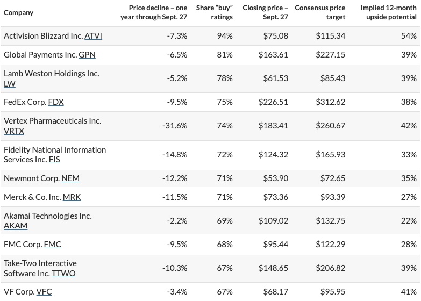The width and height of the screenshot is (421, 301).
Task: Open the LW ticker symbol link
Action: coord(10,83)
